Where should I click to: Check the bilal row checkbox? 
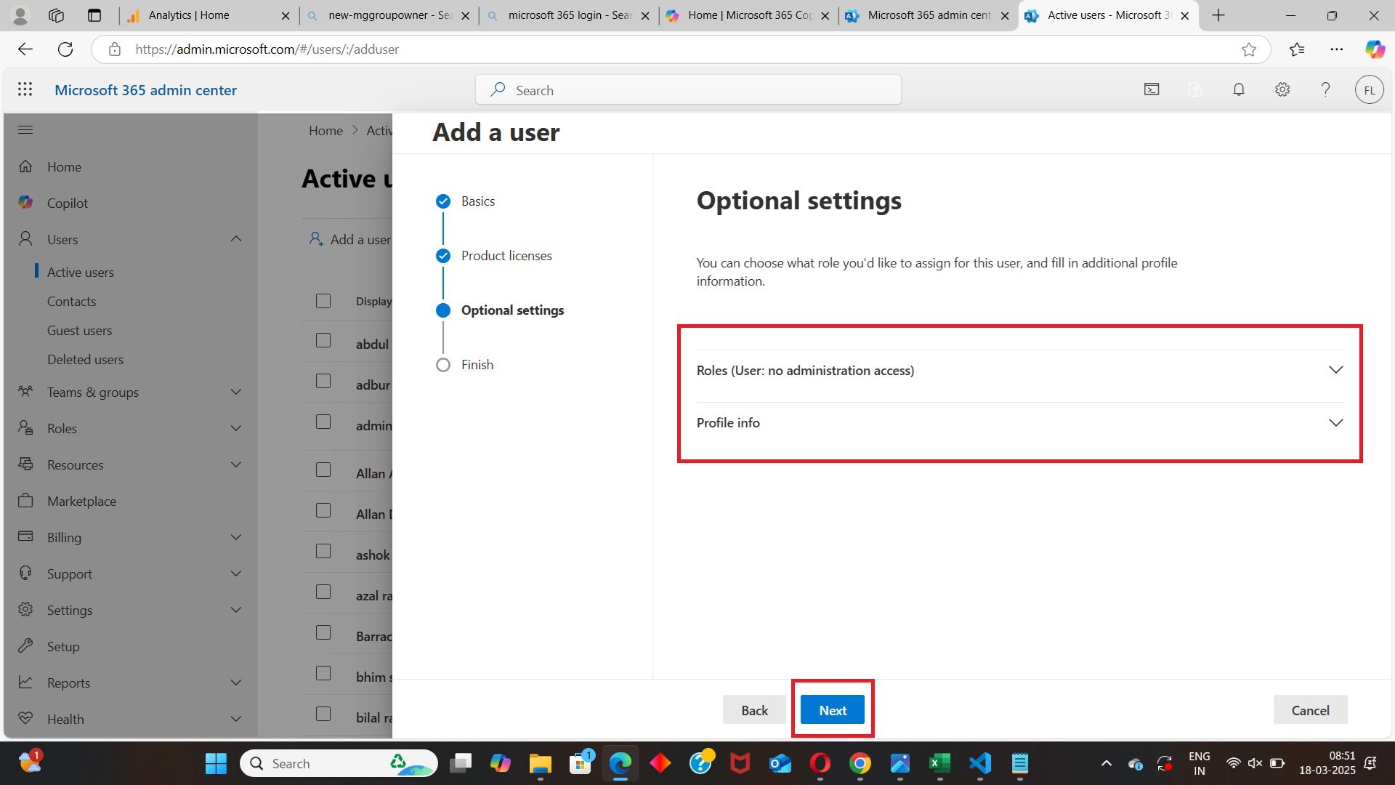323,714
